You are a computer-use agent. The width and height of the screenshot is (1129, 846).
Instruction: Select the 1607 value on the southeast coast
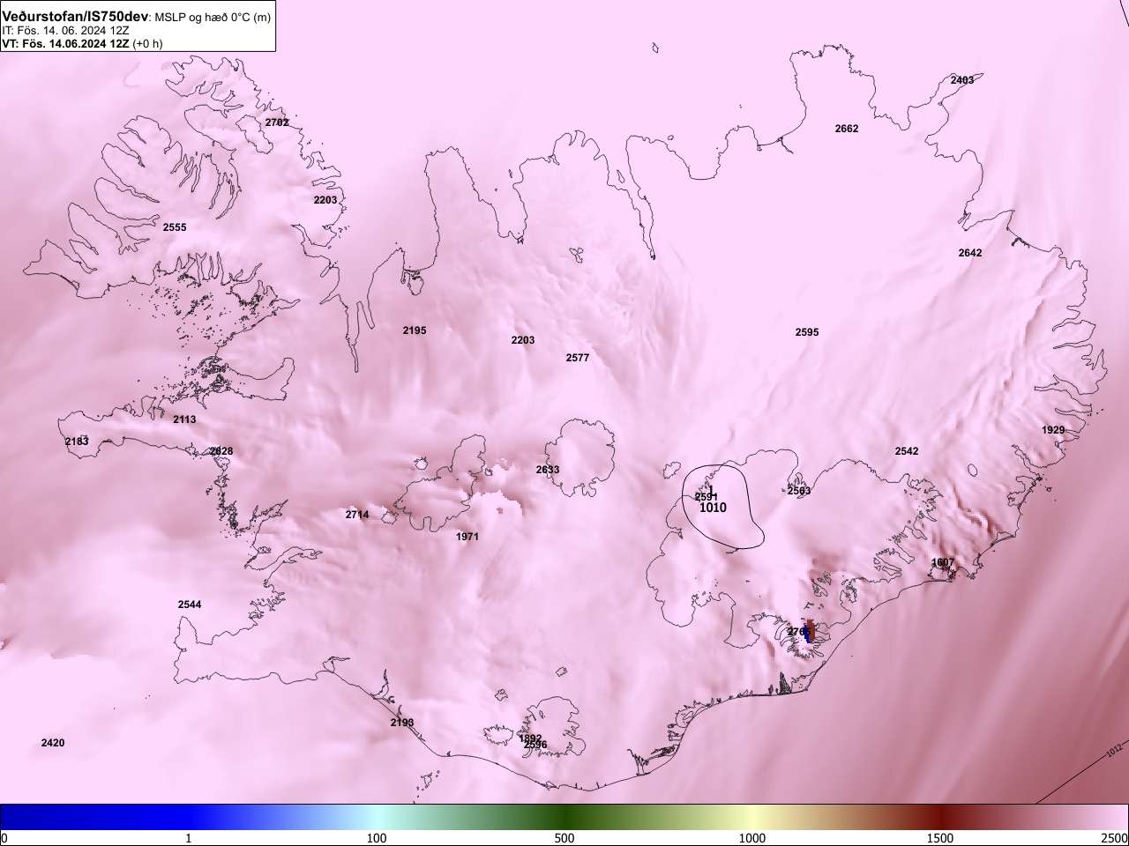(x=943, y=562)
